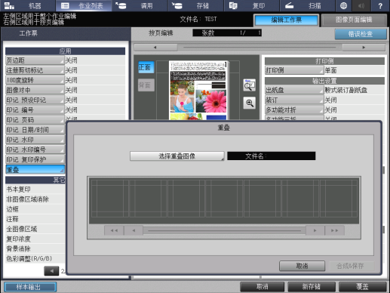Open the 复印 tab
The image size is (390, 293).
tap(252, 5)
